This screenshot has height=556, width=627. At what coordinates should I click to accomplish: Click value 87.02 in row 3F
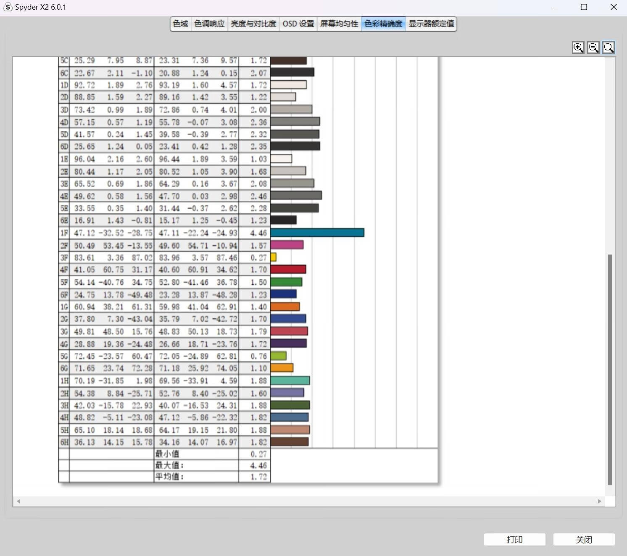tap(142, 257)
